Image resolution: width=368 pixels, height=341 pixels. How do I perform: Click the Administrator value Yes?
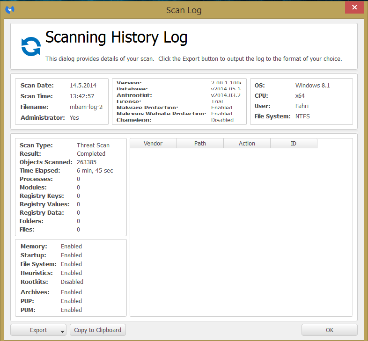(x=74, y=118)
